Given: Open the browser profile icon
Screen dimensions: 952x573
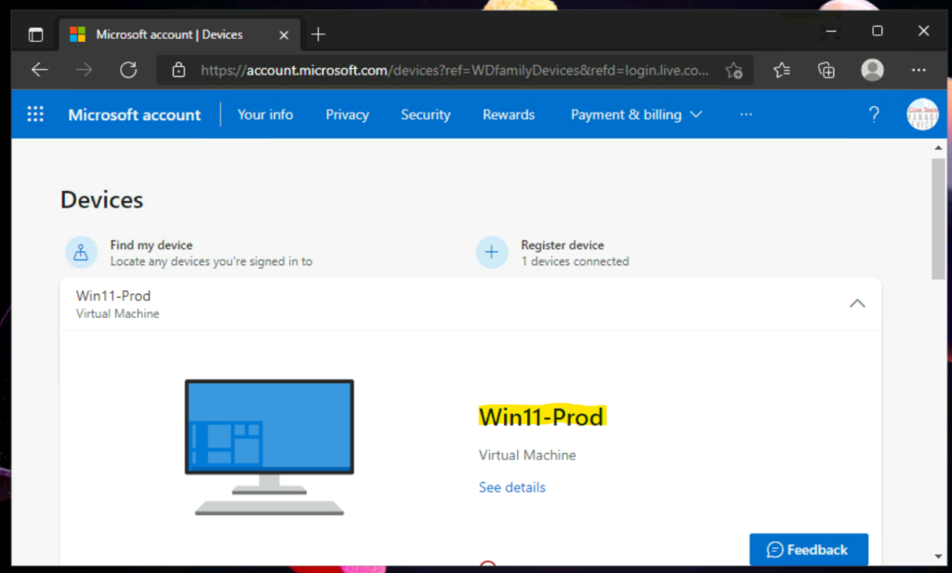Looking at the screenshot, I should (x=872, y=70).
